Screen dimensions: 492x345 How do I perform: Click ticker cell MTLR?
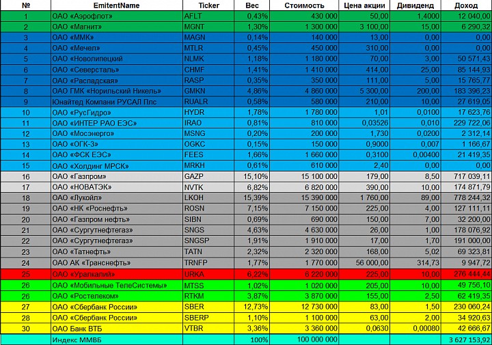pyautogui.click(x=208, y=49)
